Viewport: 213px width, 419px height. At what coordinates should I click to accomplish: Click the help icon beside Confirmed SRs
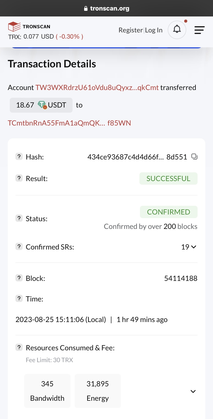coord(19,246)
